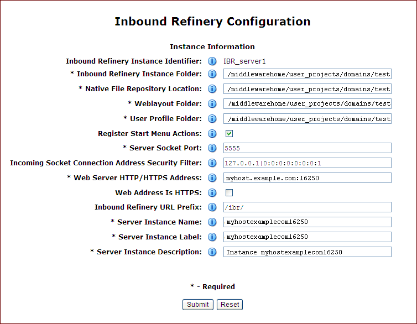417x324 pixels.
Task: Open info icon for Inbound Refinery Instance Identifier
Action: click(x=212, y=61)
